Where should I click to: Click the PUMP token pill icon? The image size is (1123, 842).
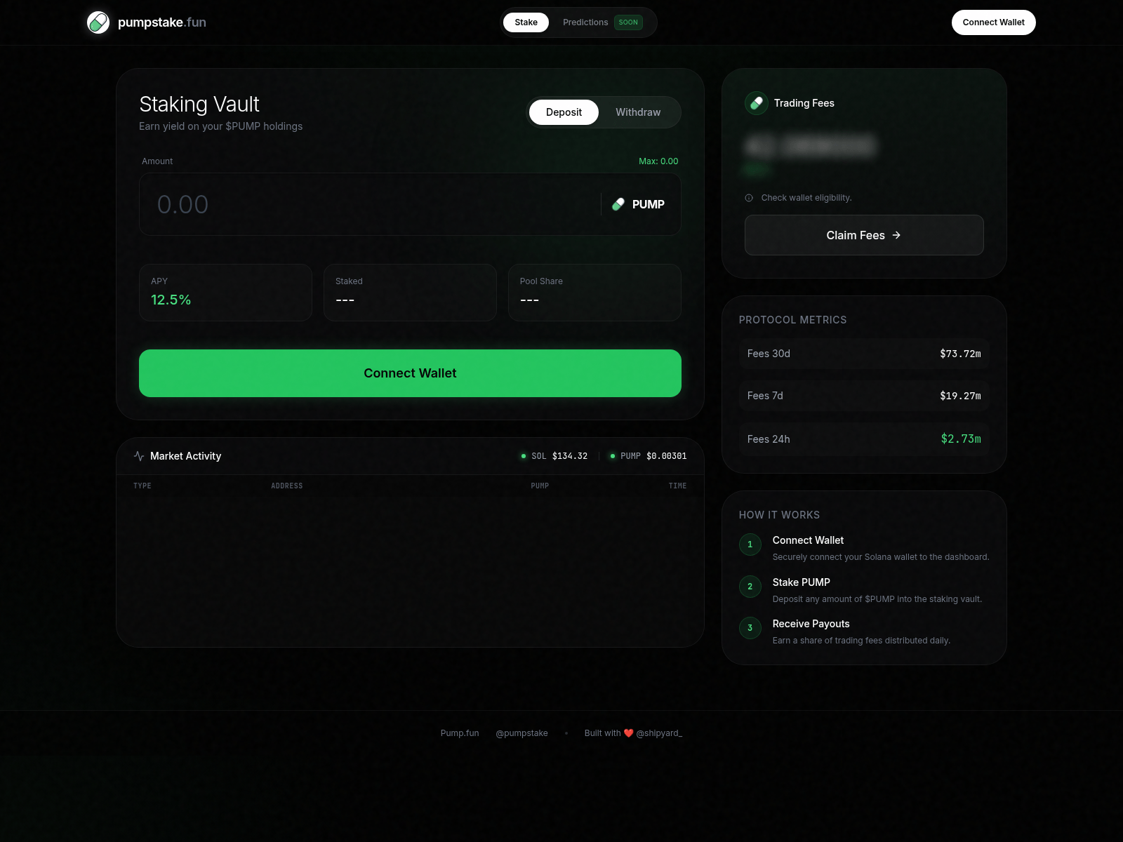[618, 204]
